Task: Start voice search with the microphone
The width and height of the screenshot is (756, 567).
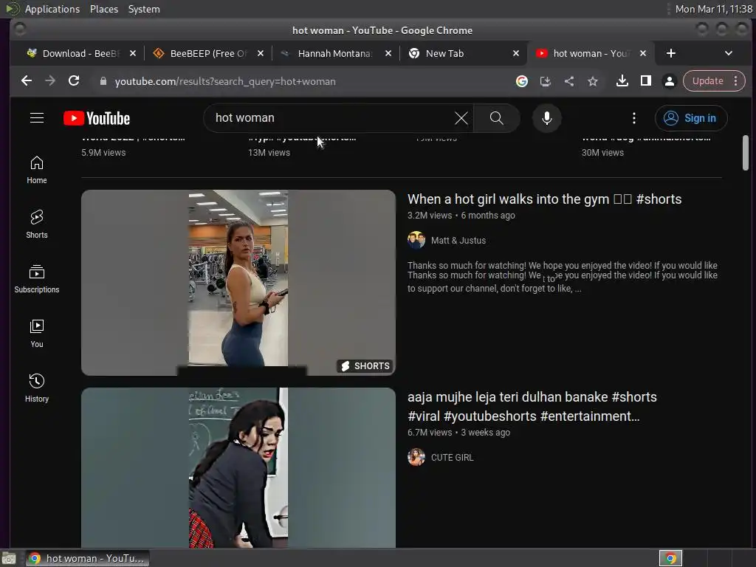Action: [547, 118]
